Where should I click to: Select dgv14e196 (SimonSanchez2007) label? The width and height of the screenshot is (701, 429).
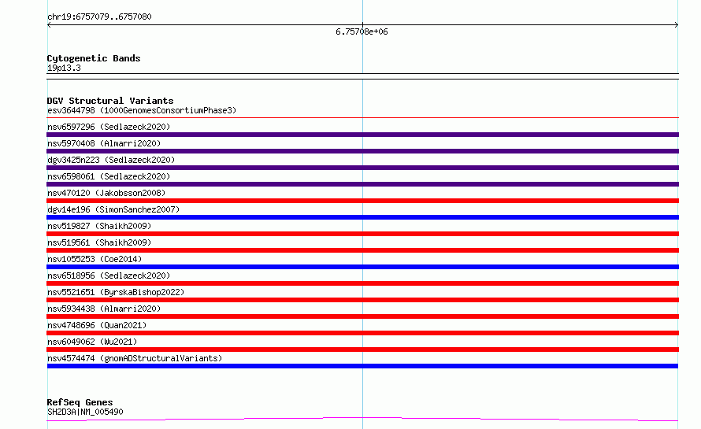click(113, 209)
